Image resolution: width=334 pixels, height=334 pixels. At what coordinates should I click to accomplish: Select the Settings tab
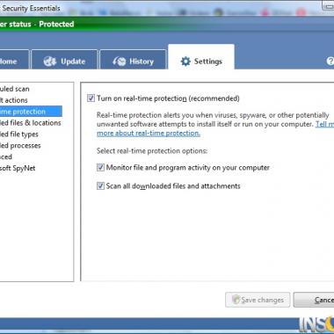coord(201,57)
